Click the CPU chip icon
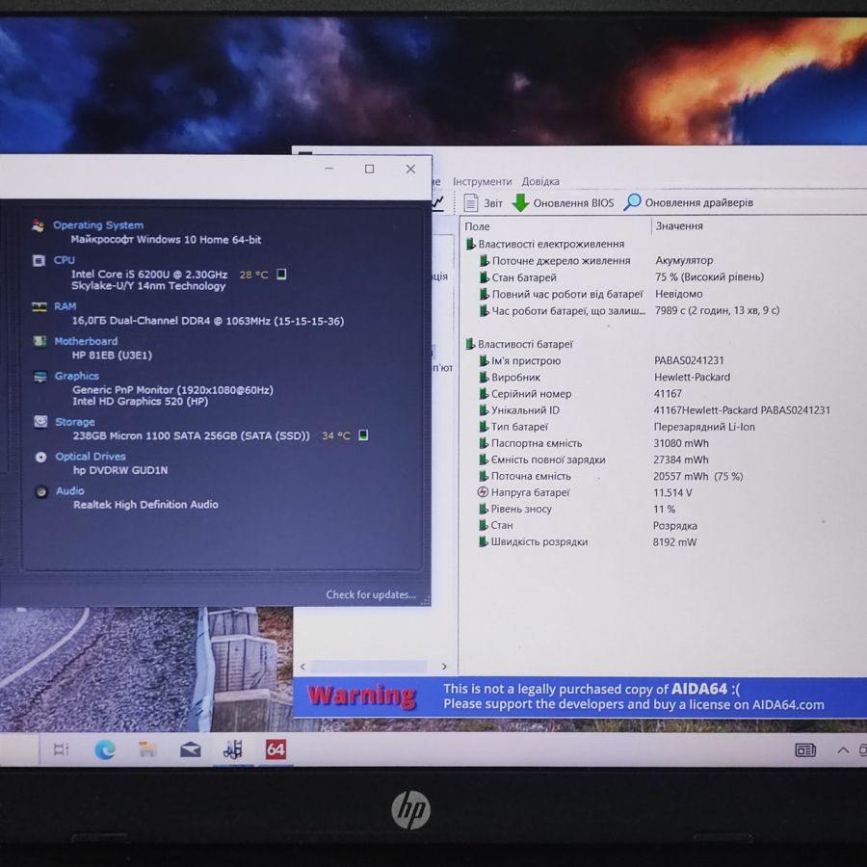 tap(39, 260)
